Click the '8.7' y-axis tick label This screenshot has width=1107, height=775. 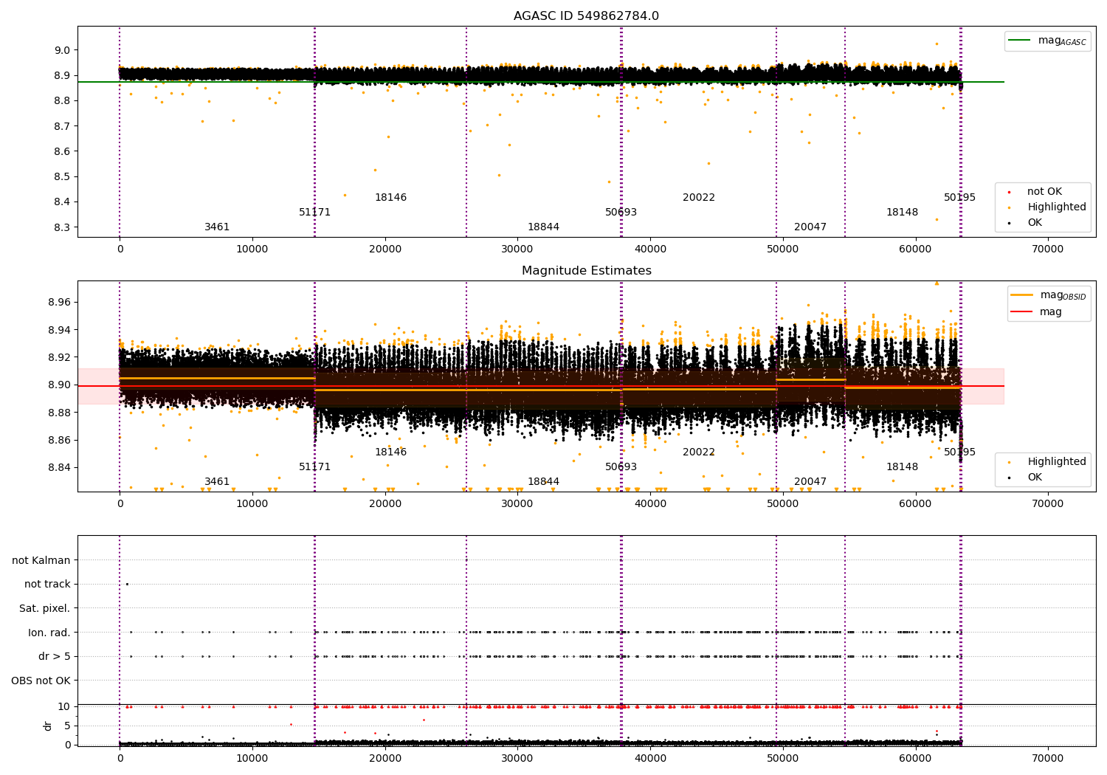pyautogui.click(x=61, y=126)
